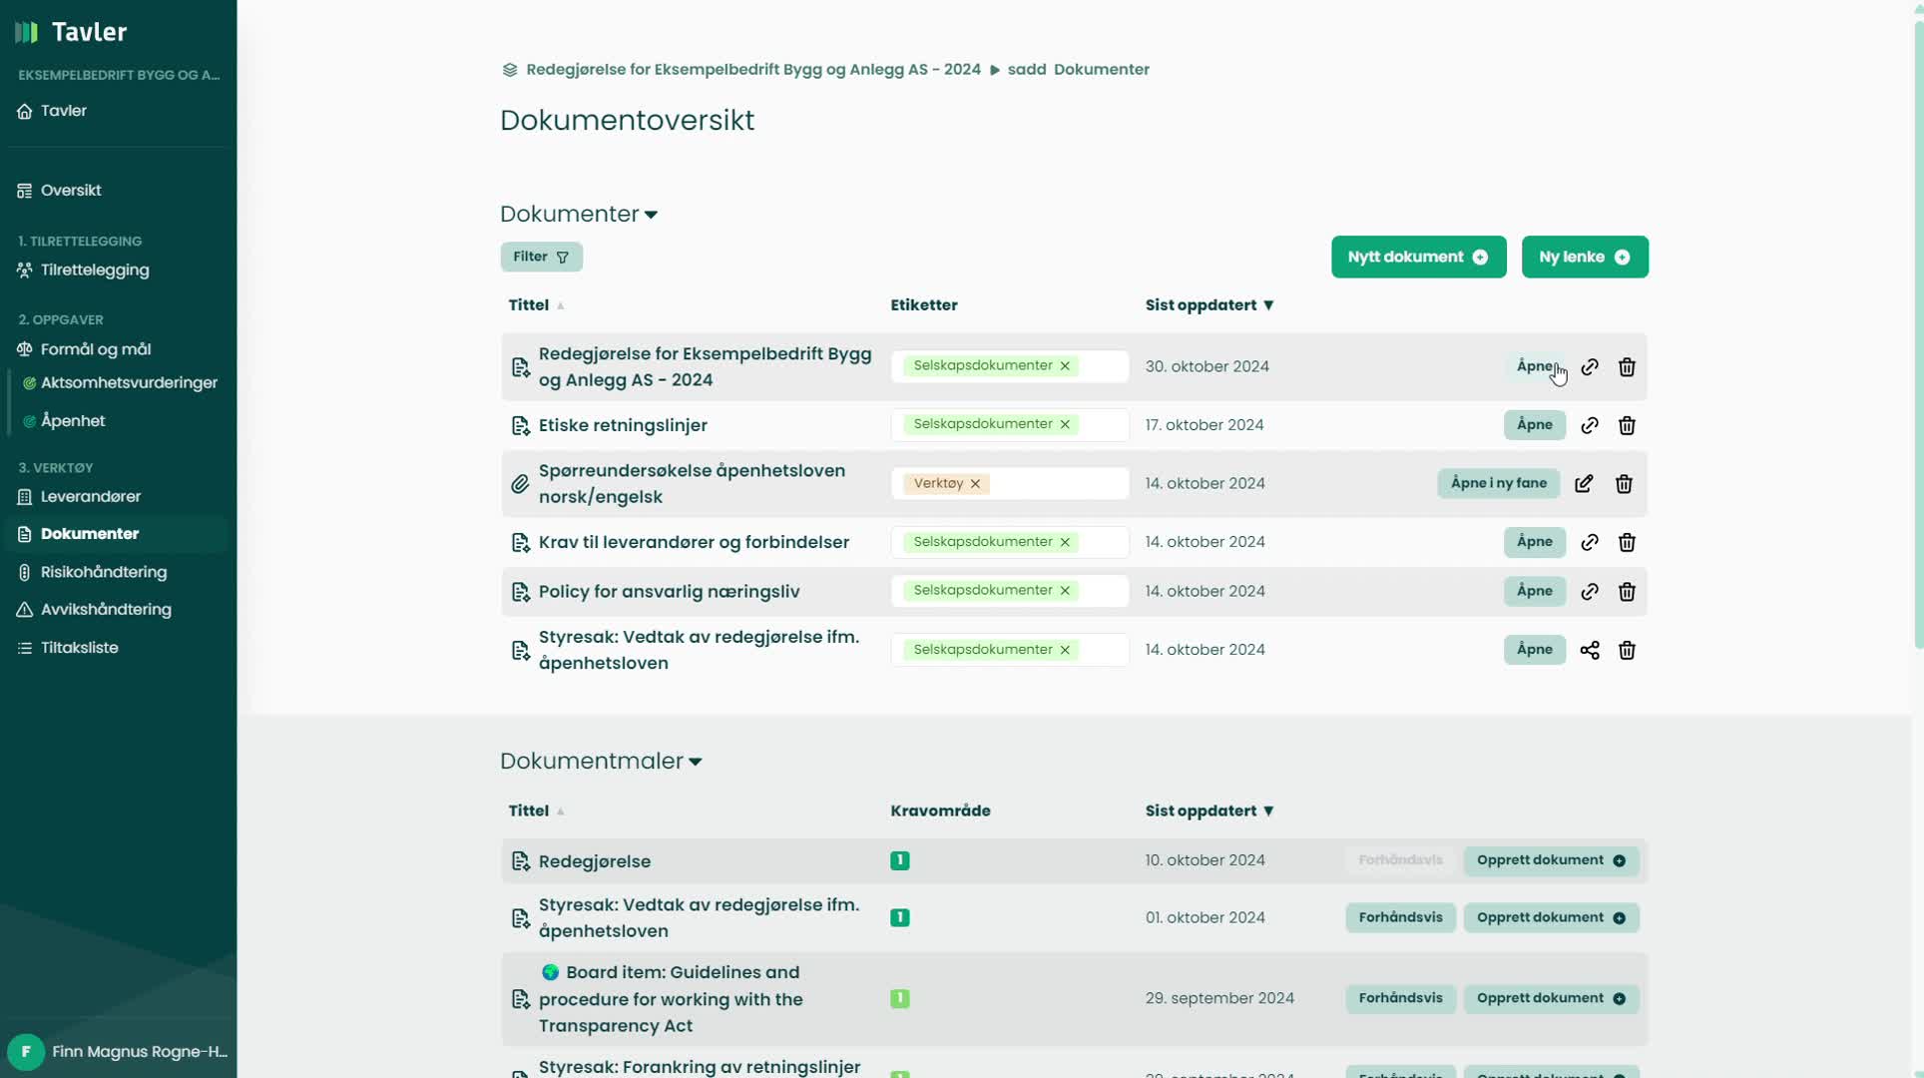Click the Tavler logo icon
1924x1078 pixels.
point(27,32)
